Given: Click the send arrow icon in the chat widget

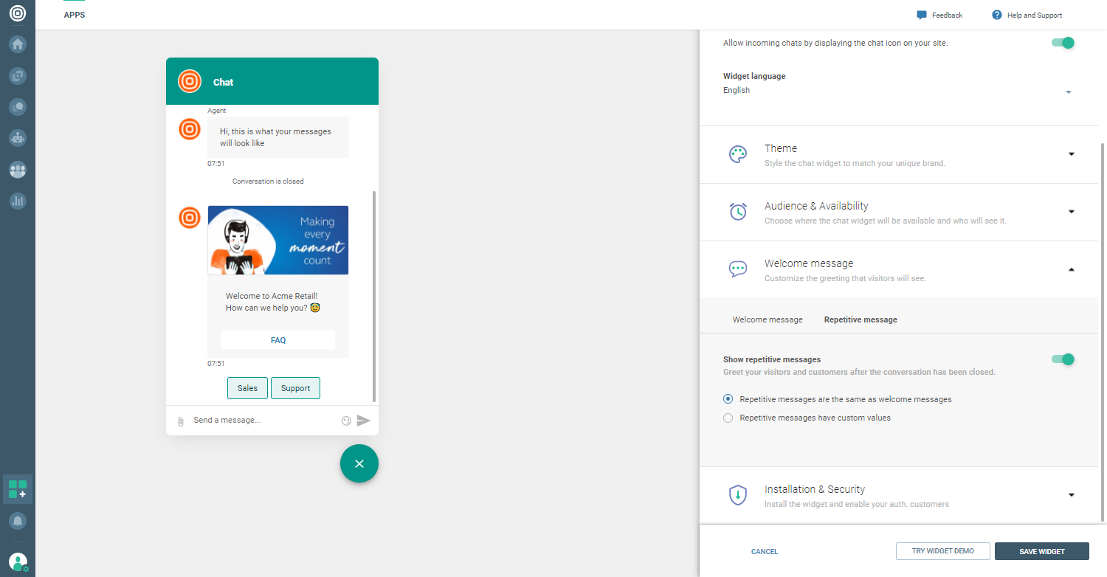Looking at the screenshot, I should (x=363, y=421).
